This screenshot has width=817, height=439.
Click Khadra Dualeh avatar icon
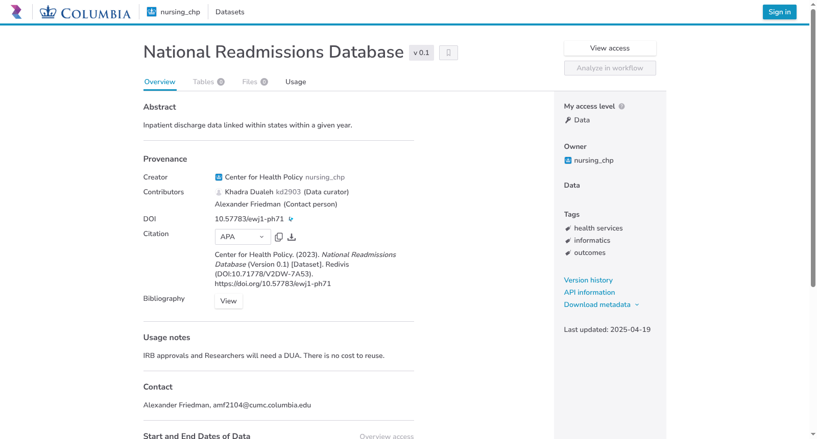pos(219,192)
